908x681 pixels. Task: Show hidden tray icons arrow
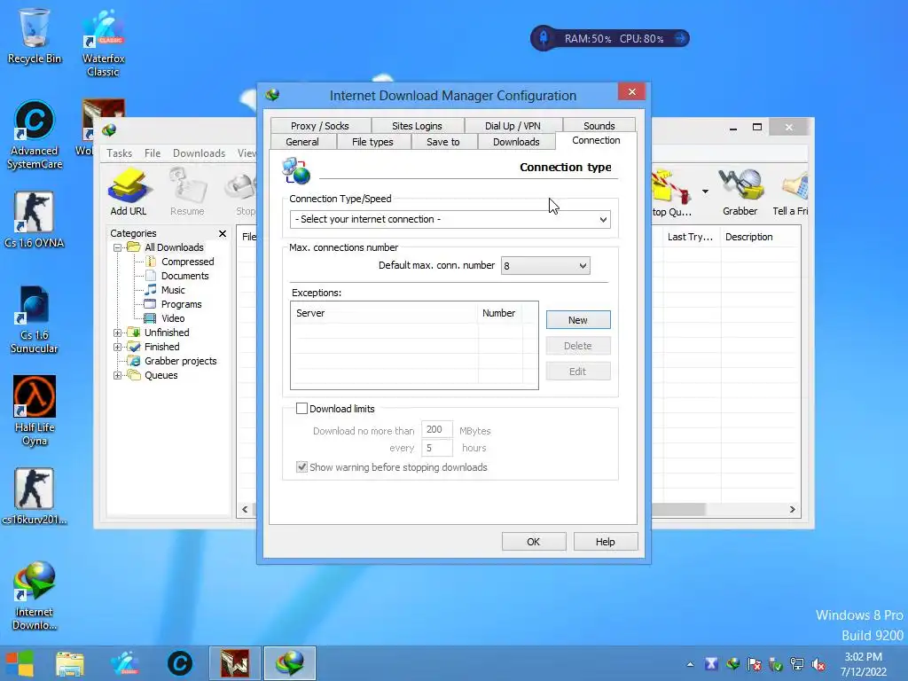690,664
